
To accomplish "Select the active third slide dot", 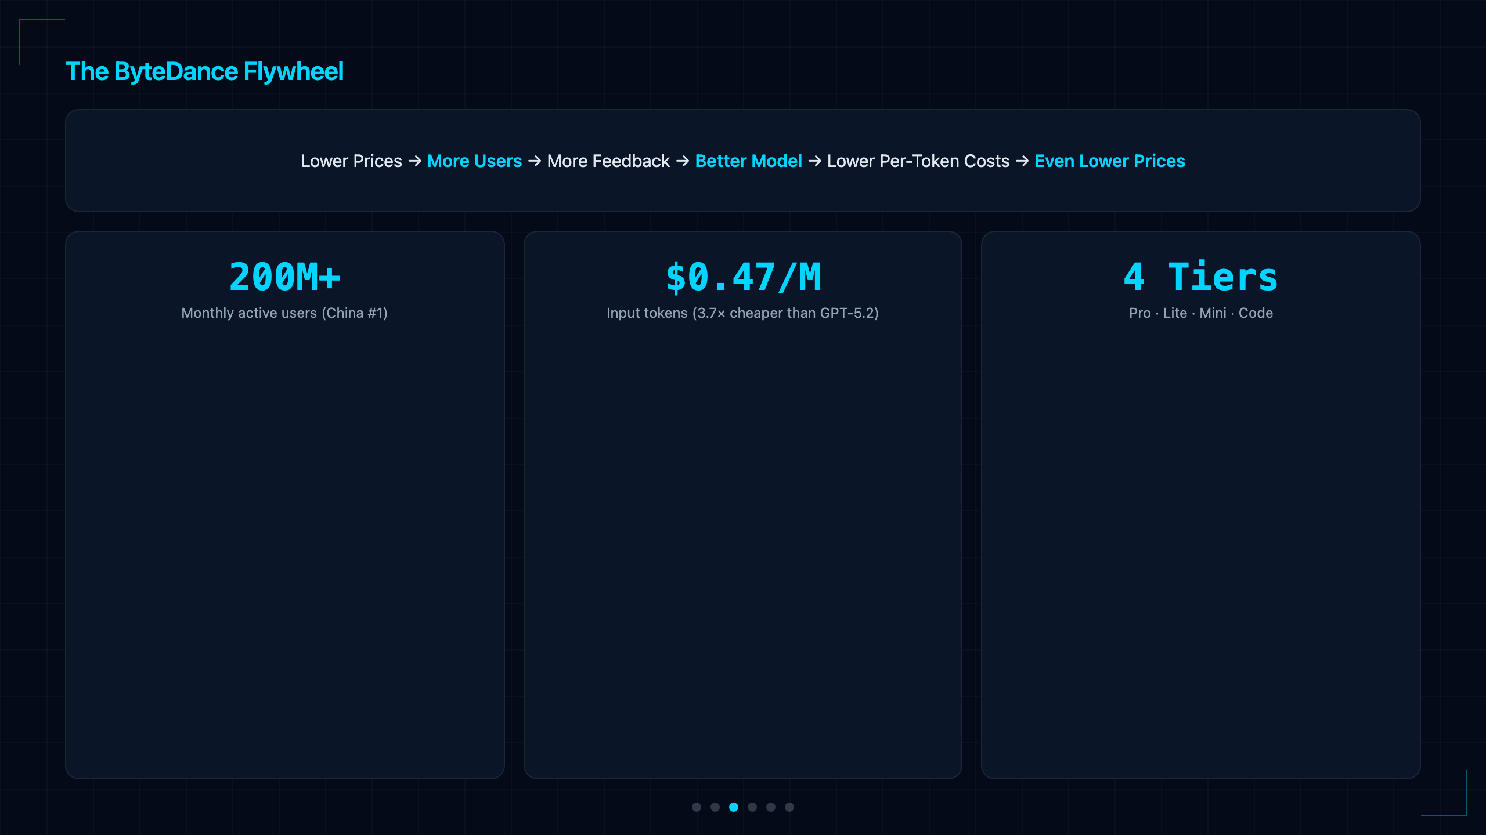I will (x=734, y=807).
